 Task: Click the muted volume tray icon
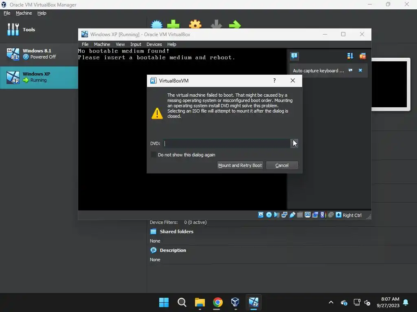coord(367,302)
